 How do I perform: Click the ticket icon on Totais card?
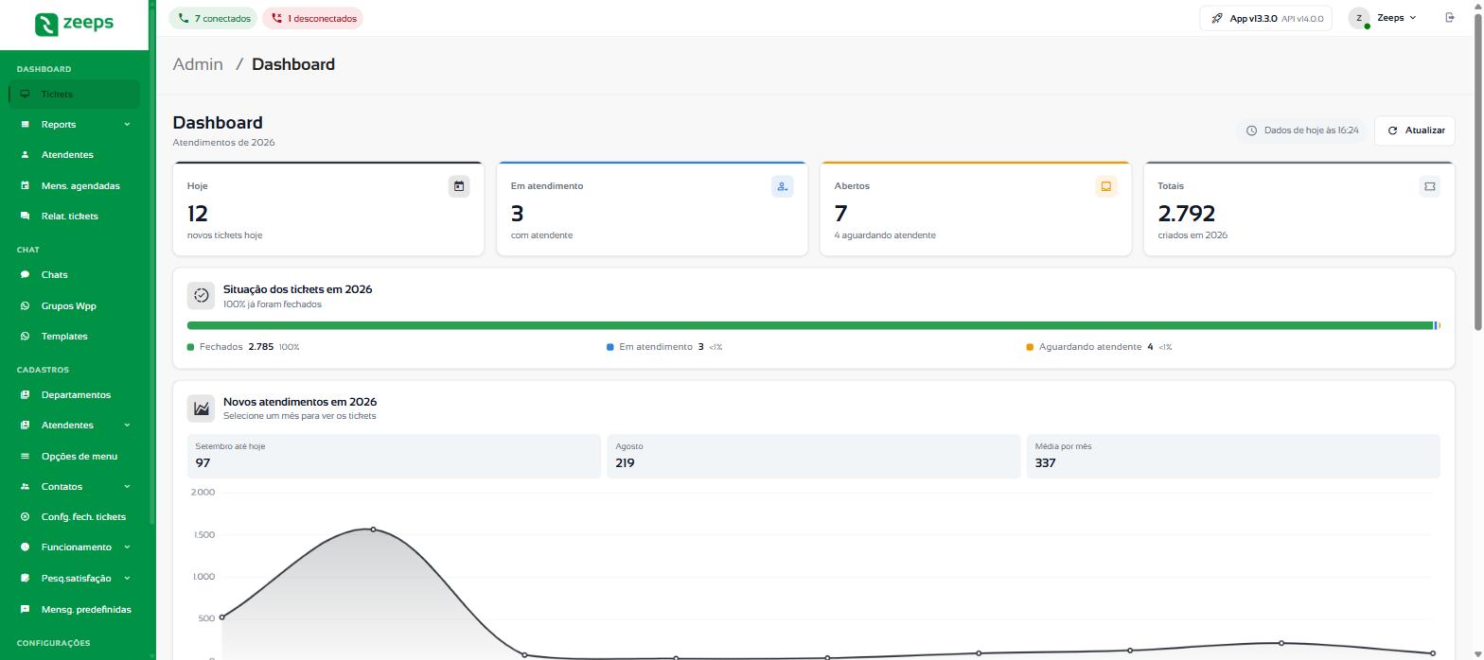point(1429,186)
